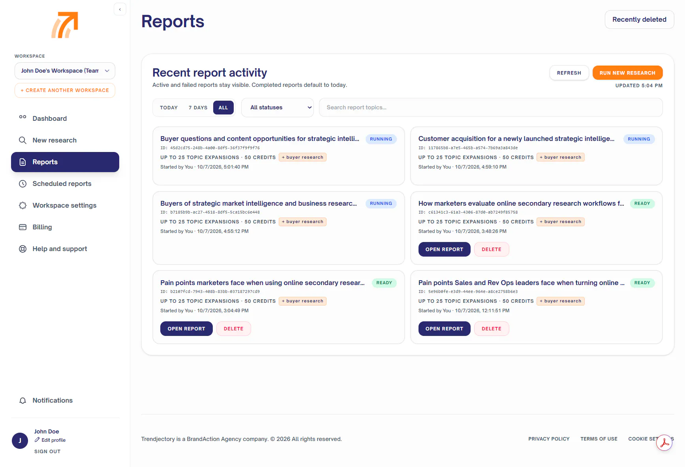Image resolution: width=685 pixels, height=467 pixels.
Task: Focus the Search report topics field
Action: pos(491,107)
